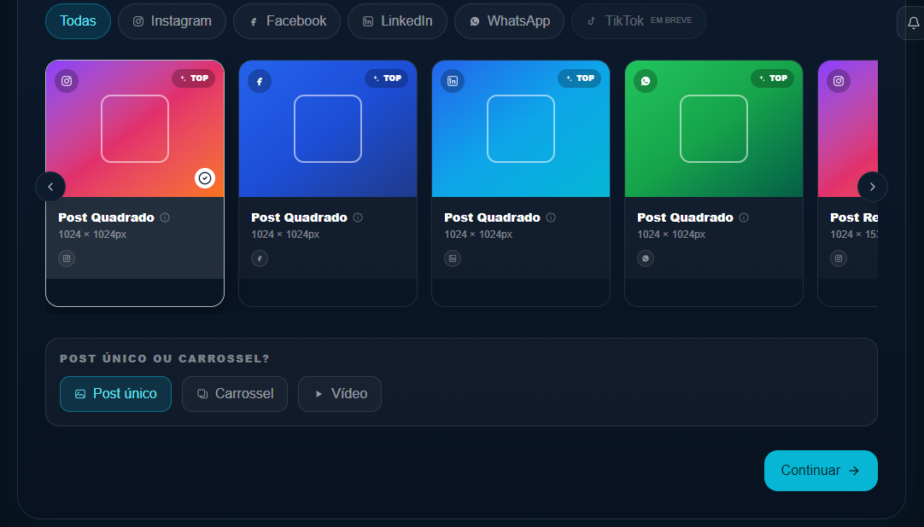Click the Post Quadrado title on the Facebook card
924x527 pixels.
(x=300, y=217)
